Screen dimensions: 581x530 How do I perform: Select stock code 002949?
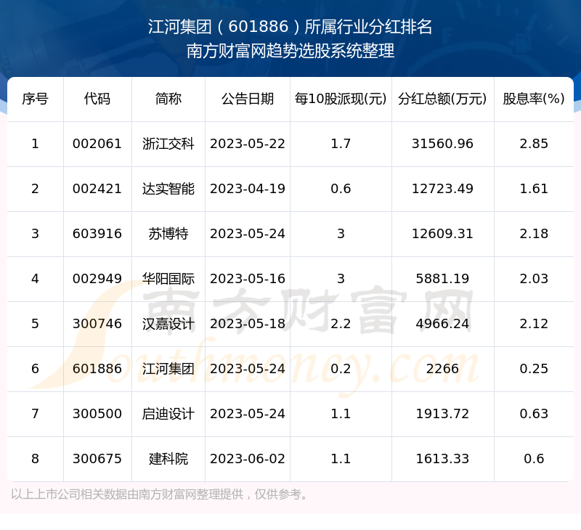click(97, 279)
